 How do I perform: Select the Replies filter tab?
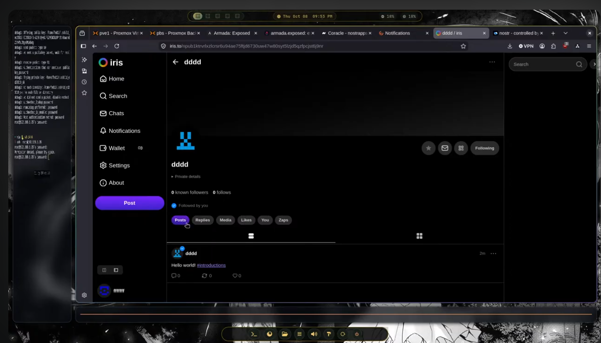(202, 220)
